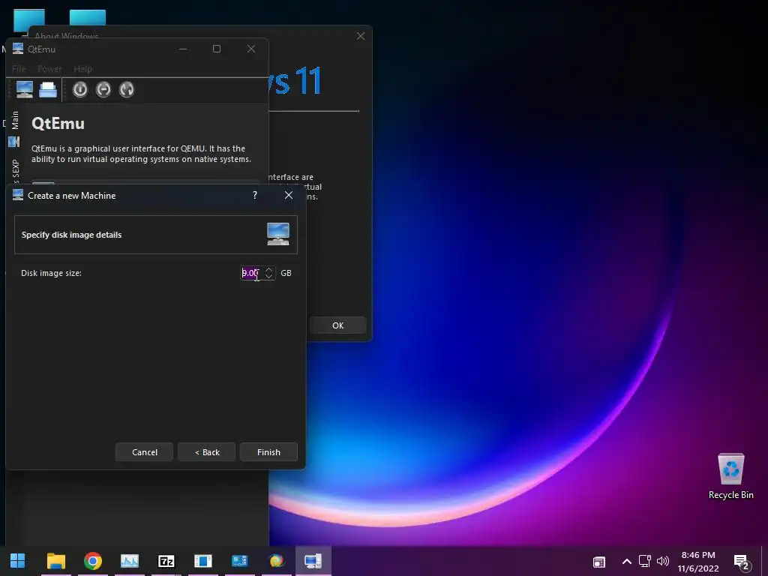Close the QtEmu main window
Viewport: 768px width, 576px height.
250,49
